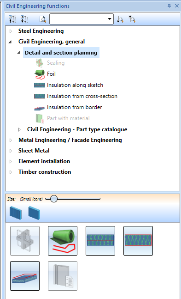The image size is (181, 299).
Task: Select the triple-panel blue wall icon
Action: click(15, 213)
